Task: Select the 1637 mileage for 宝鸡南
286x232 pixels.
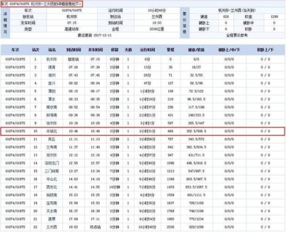Action: click(170, 203)
